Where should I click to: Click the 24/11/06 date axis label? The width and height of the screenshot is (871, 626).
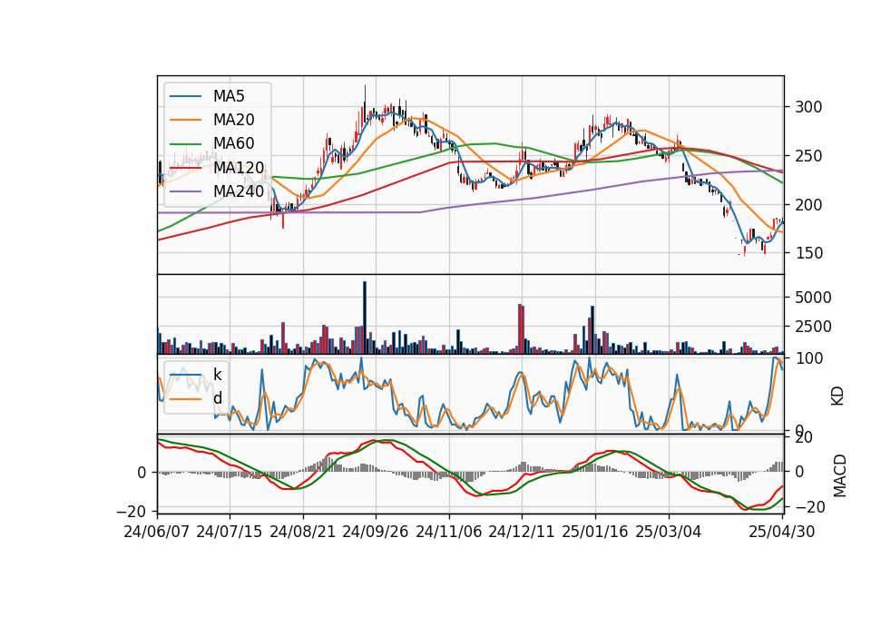[449, 533]
